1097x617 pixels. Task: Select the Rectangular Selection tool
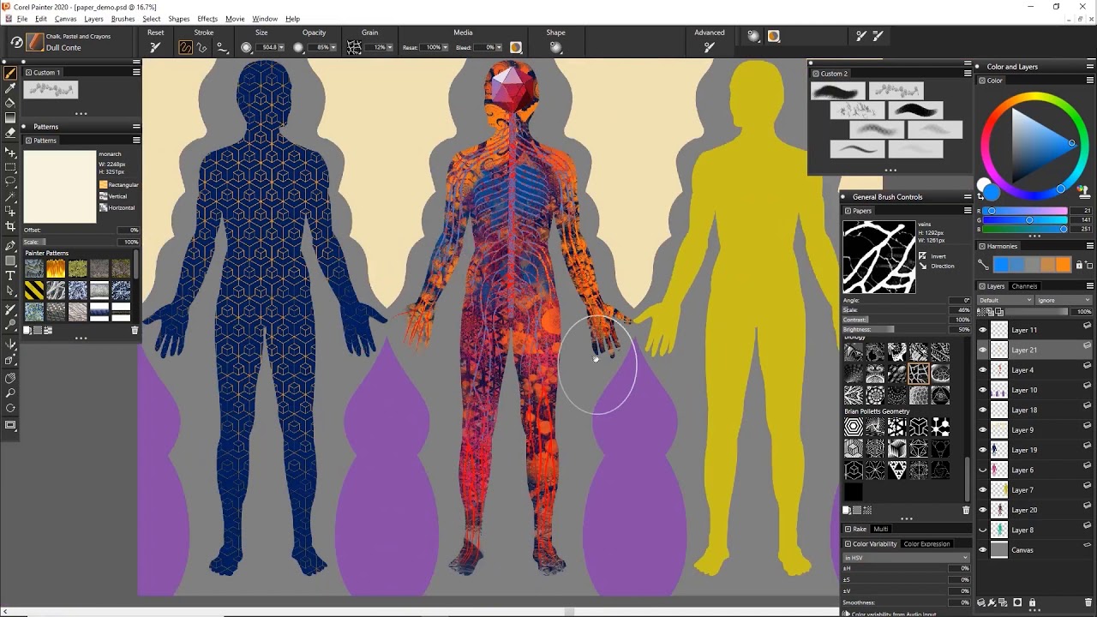point(10,167)
